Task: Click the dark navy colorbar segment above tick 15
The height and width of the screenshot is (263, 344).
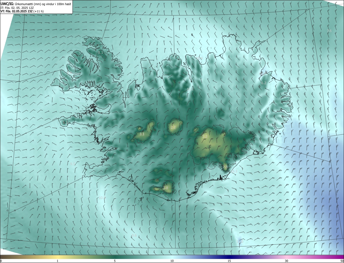Action: tap(229, 257)
